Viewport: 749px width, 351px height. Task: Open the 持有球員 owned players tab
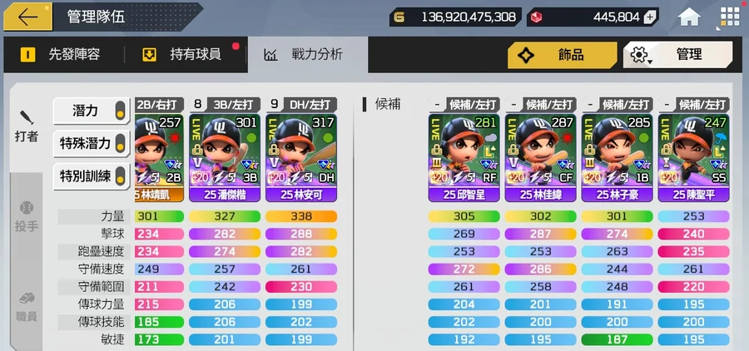pos(183,54)
